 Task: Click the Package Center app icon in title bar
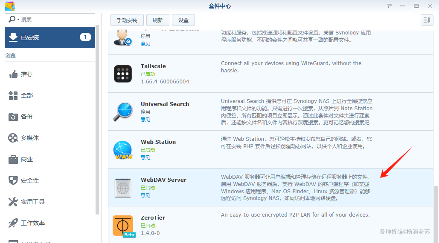pos(10,6)
